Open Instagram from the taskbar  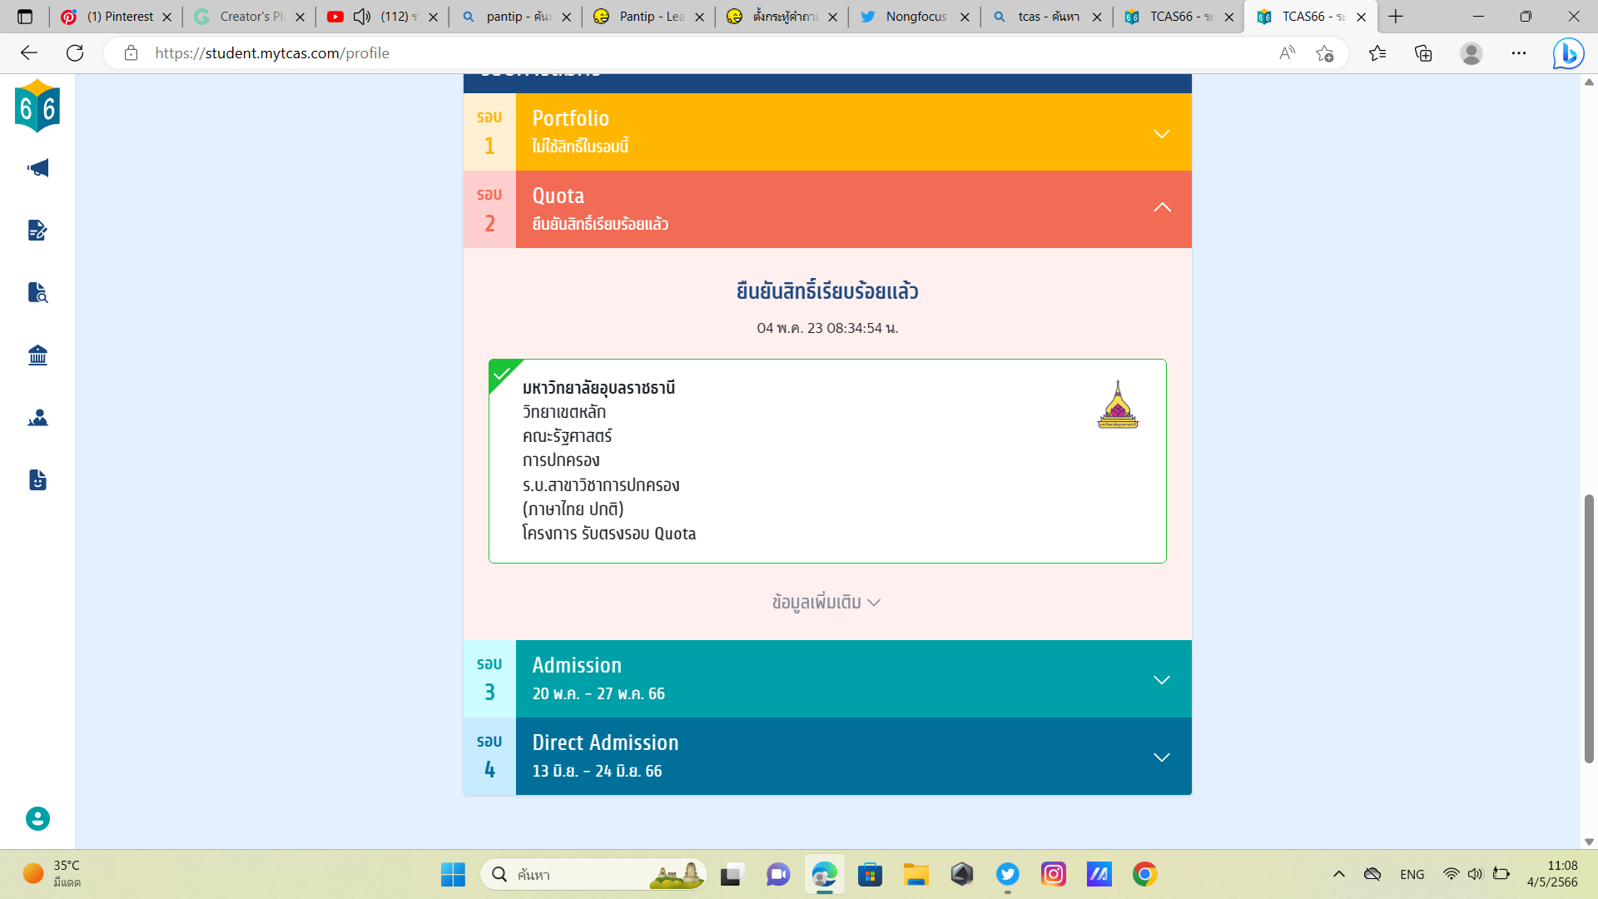(x=1054, y=874)
